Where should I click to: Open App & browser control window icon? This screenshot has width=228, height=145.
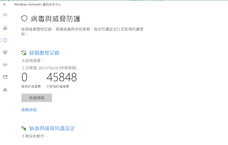tap(5, 77)
